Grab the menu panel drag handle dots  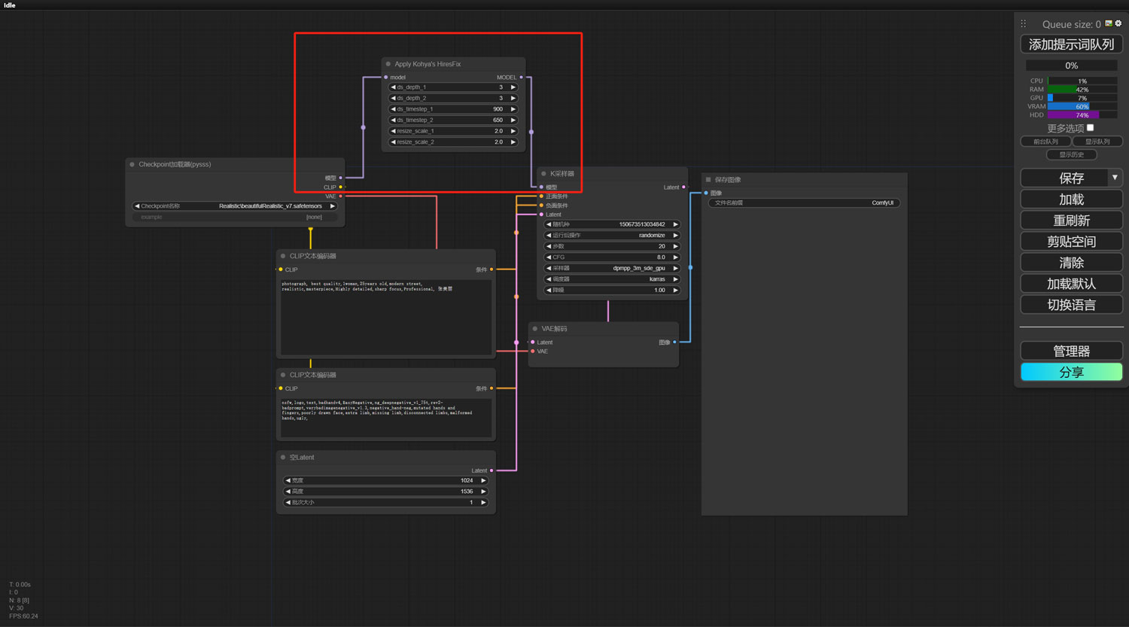(1024, 24)
